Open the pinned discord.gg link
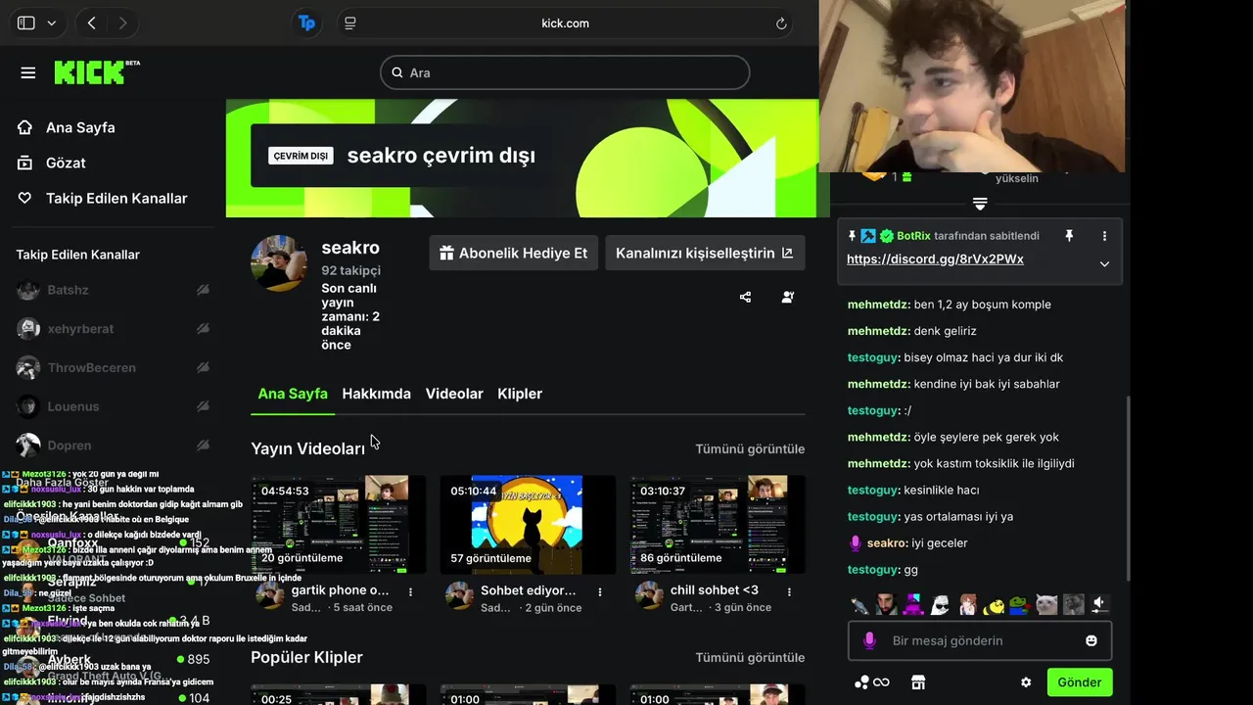Image resolution: width=1253 pixels, height=705 pixels. (935, 259)
